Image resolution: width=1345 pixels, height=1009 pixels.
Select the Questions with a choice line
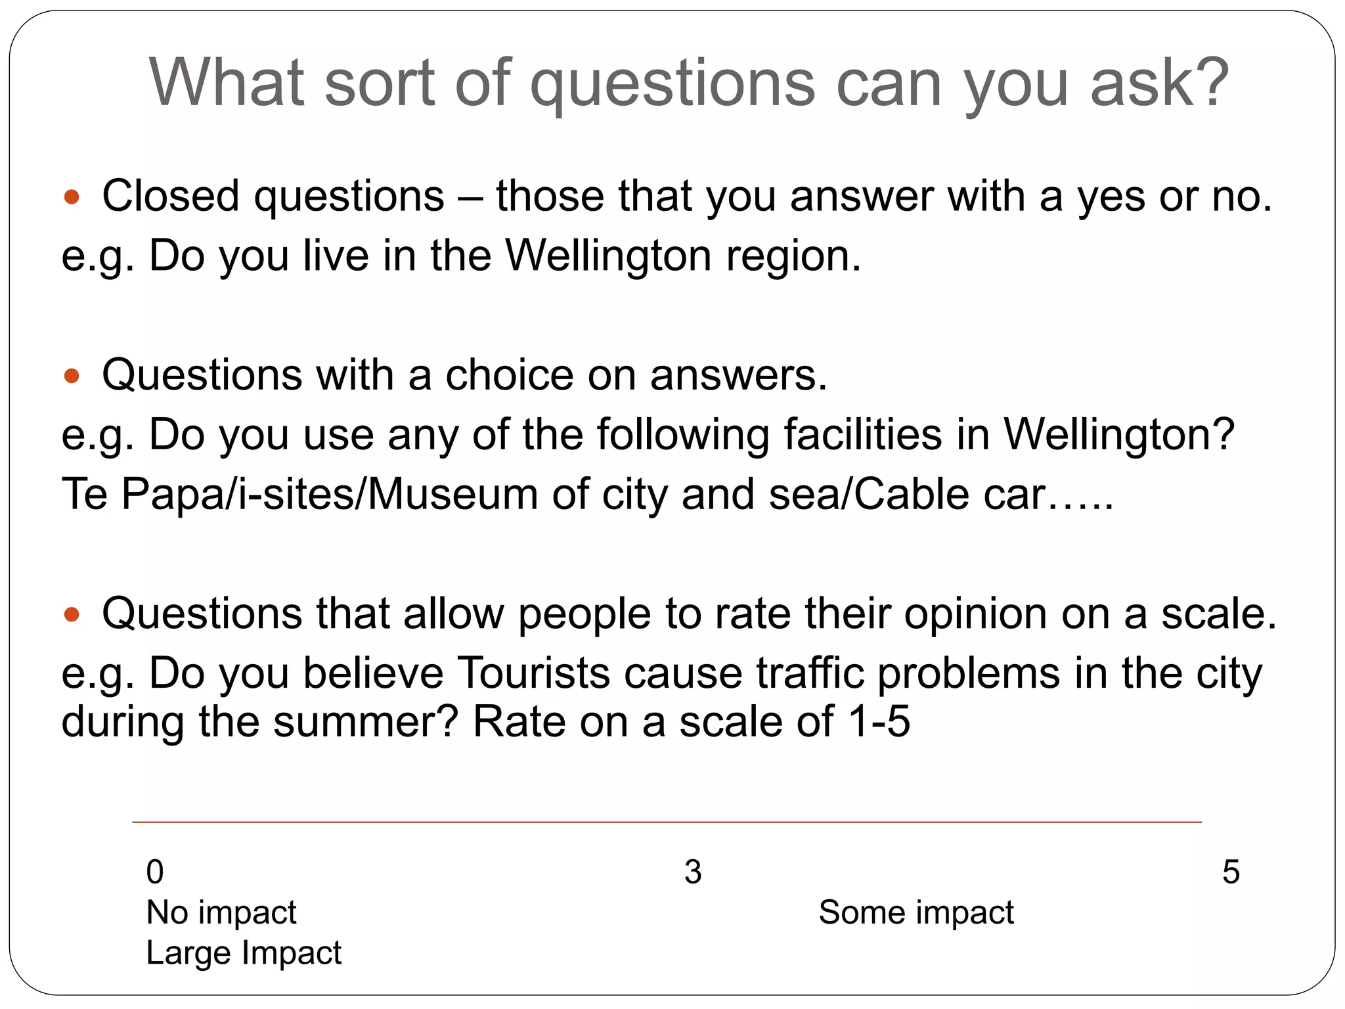coord(464,376)
